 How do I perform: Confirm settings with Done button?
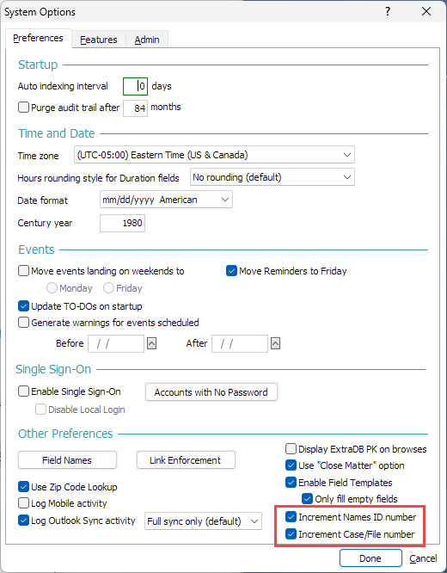(370, 558)
